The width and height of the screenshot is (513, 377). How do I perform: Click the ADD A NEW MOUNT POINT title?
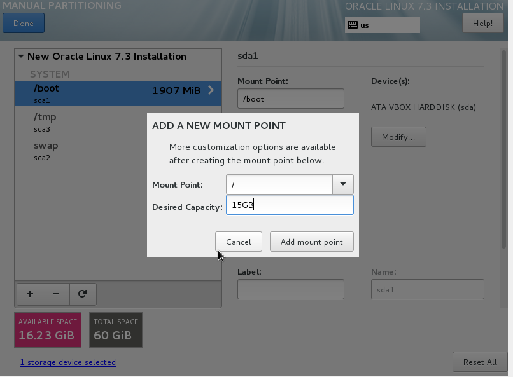[x=219, y=126]
